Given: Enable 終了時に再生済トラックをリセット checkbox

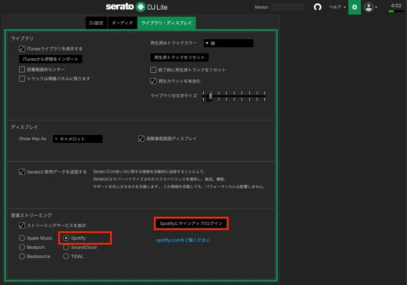Looking at the screenshot, I should (x=153, y=70).
